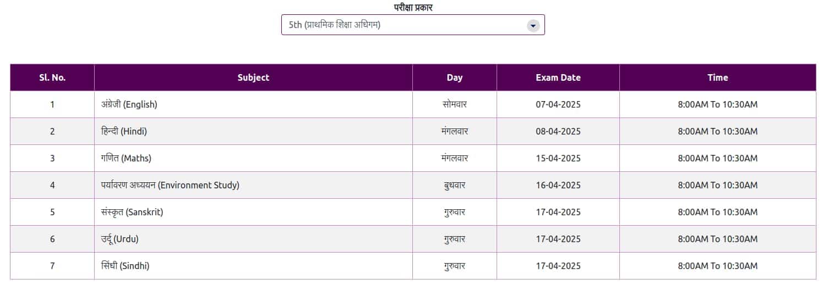Click the Subject column header
The image size is (828, 285).
click(253, 77)
